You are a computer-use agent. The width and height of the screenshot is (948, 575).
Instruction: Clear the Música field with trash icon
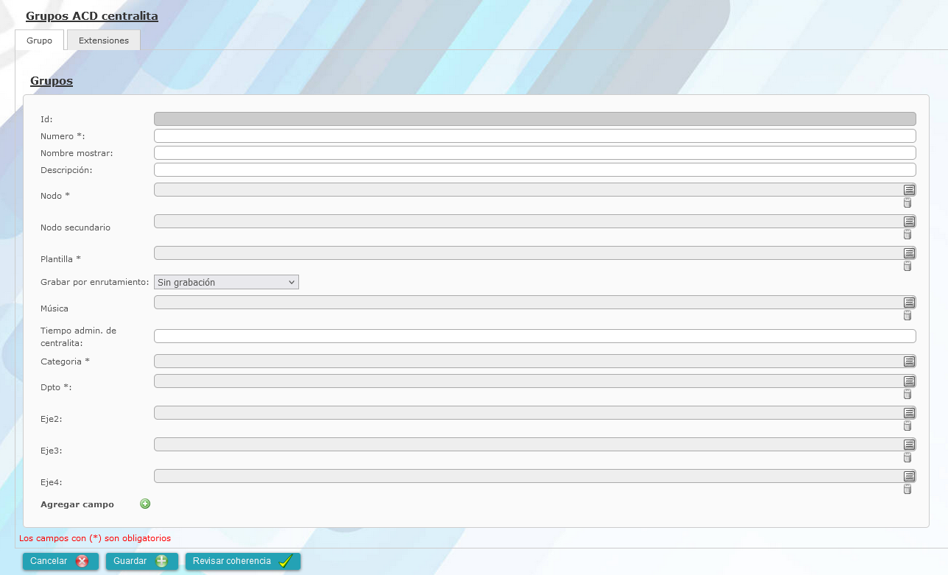907,315
